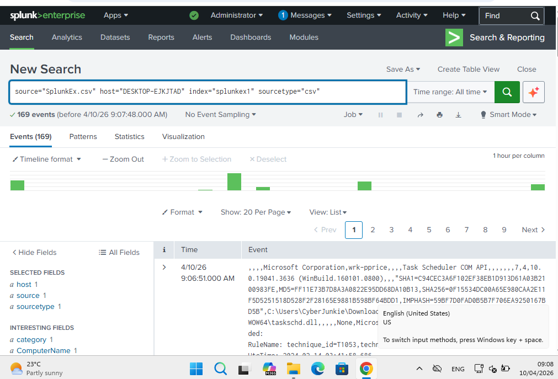
Task: Launch Microsoft Edge from taskbar
Action: (x=317, y=369)
